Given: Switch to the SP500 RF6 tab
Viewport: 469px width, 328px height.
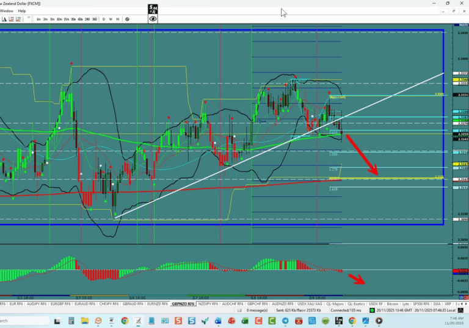Looking at the screenshot, I should (421, 304).
